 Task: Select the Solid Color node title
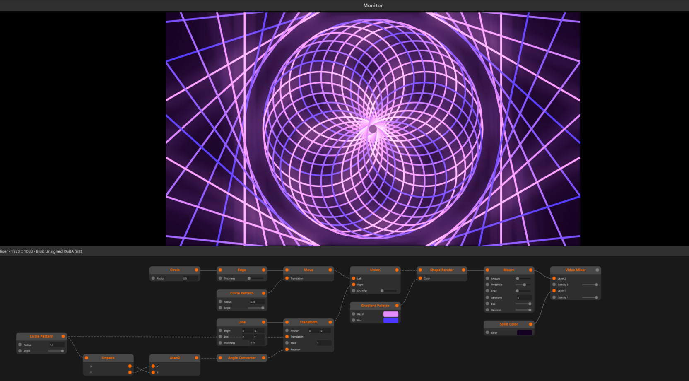tap(509, 324)
